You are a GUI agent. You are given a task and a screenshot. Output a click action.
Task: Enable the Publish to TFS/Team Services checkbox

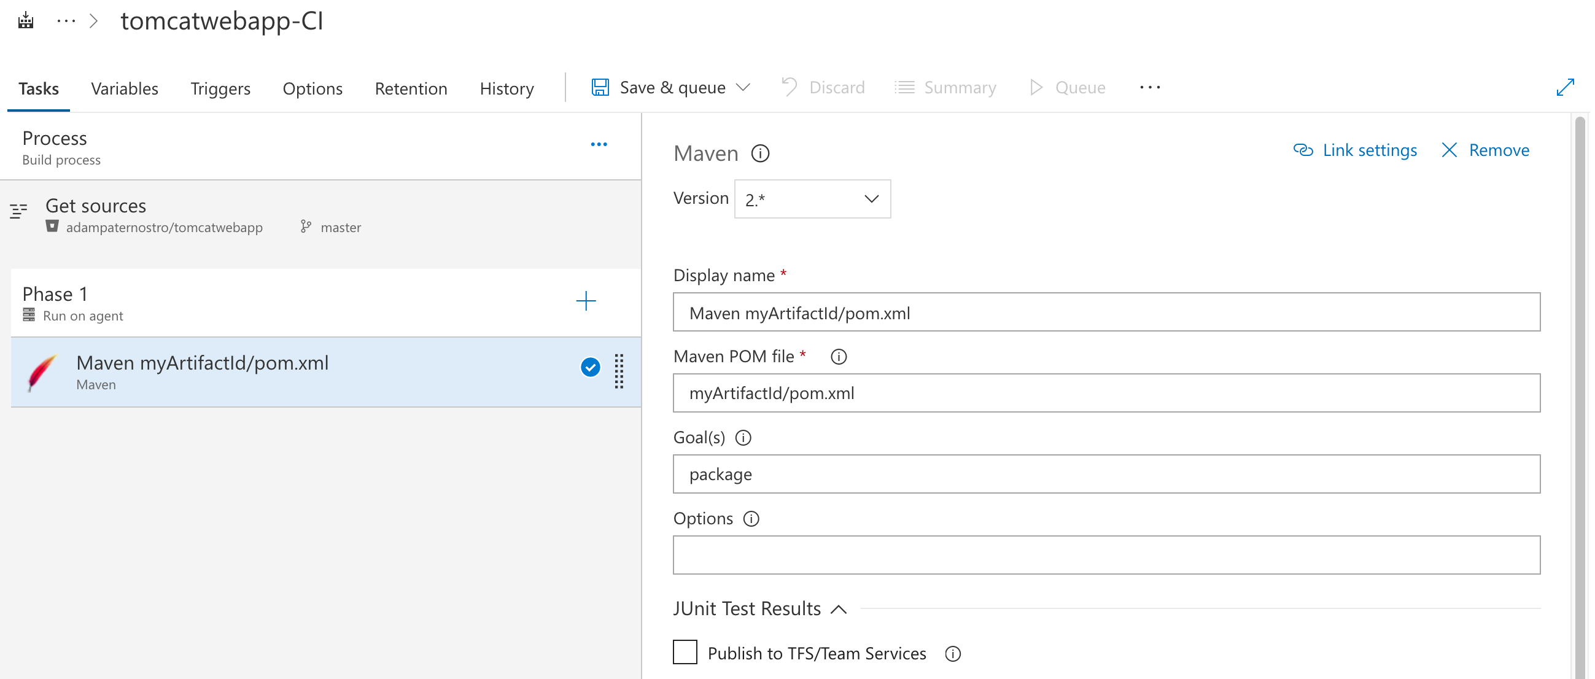pyautogui.click(x=684, y=653)
